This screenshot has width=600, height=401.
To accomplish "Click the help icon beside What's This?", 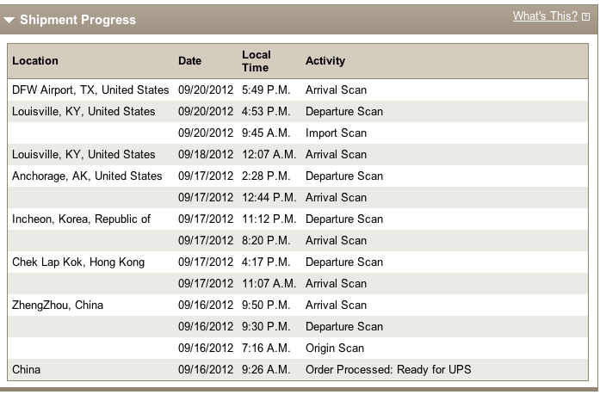I will point(585,17).
